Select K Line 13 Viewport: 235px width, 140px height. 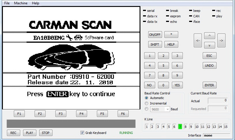[x=214, y=127]
